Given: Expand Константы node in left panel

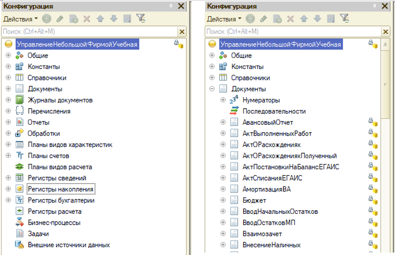Looking at the screenshot, I should click(8, 66).
